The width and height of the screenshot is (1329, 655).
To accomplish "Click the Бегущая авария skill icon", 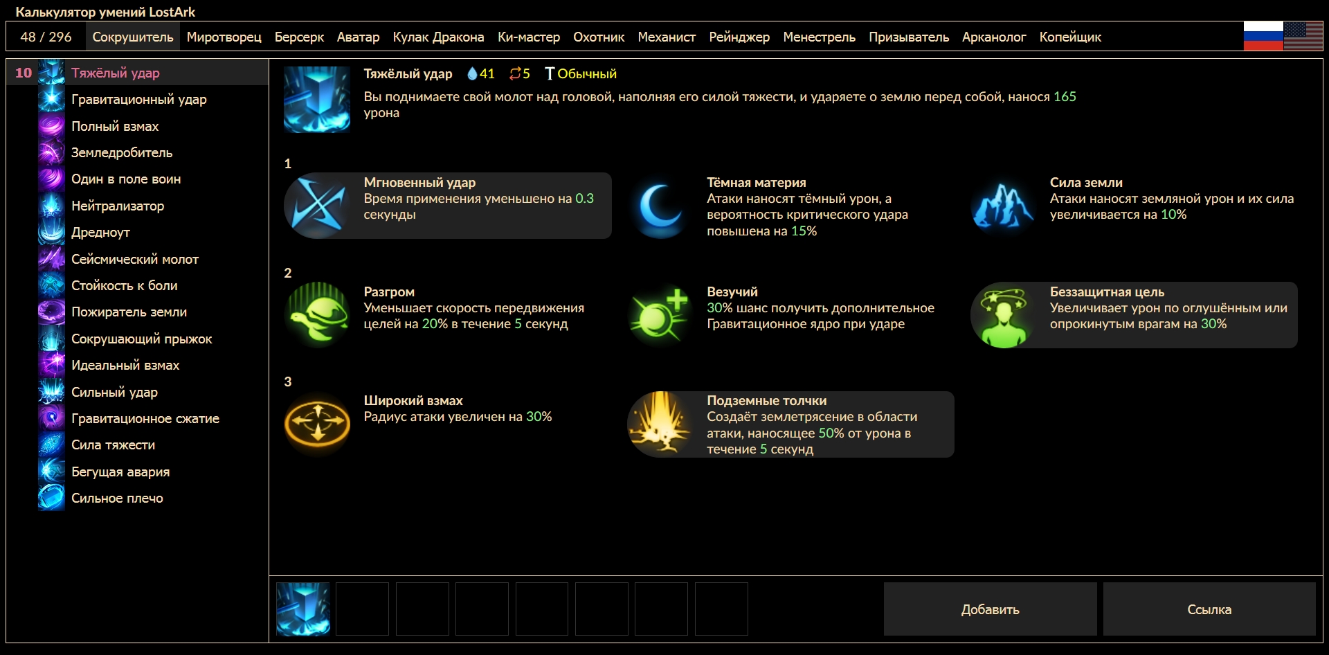I will point(51,472).
